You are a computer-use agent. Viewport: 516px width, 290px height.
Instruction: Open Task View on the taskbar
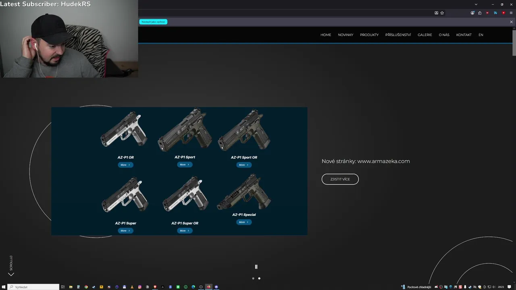point(63,287)
